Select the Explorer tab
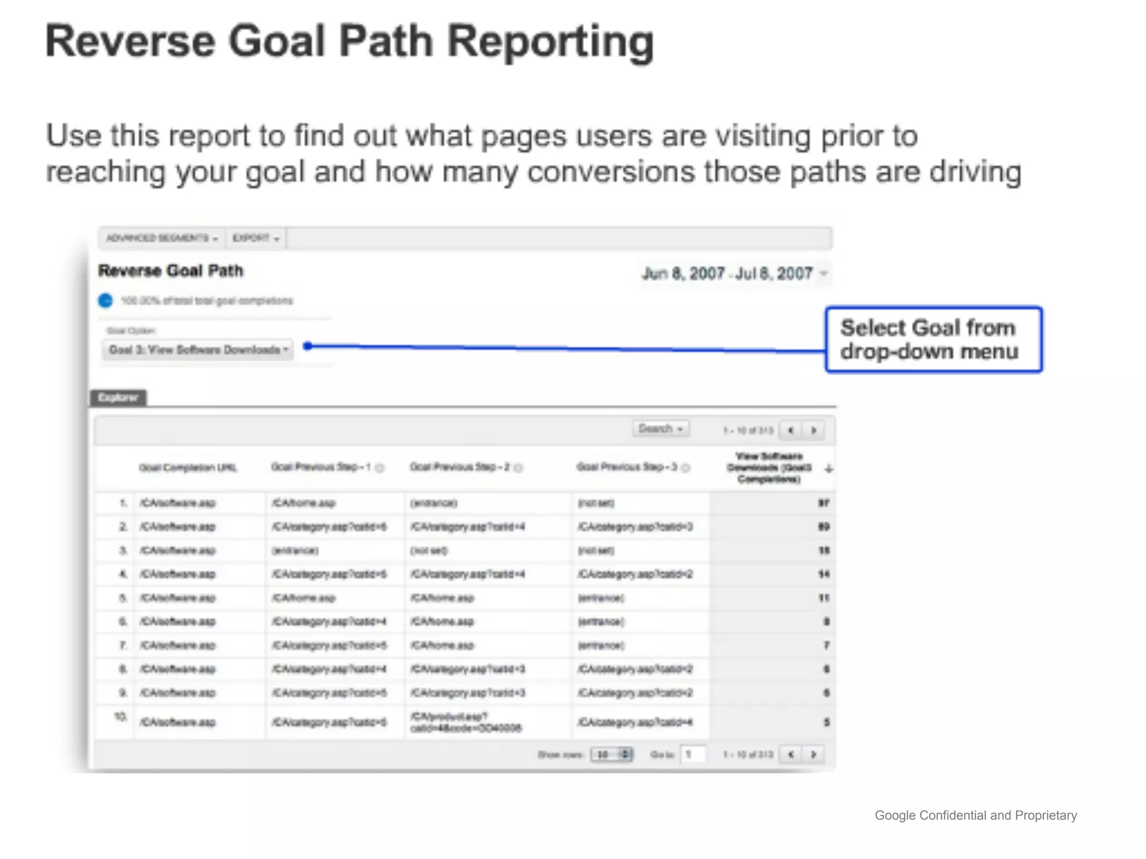Image resolution: width=1146 pixels, height=859 pixels. [x=118, y=398]
